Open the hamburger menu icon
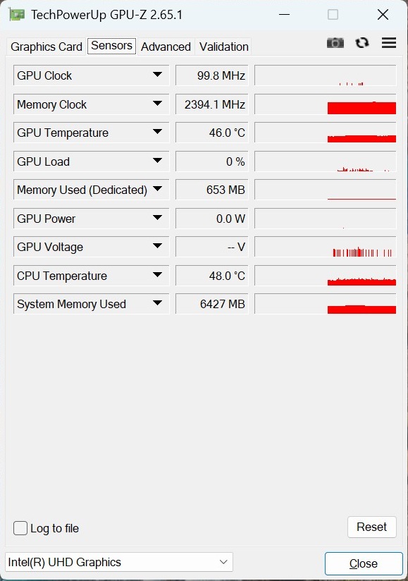408x581 pixels. 389,43
